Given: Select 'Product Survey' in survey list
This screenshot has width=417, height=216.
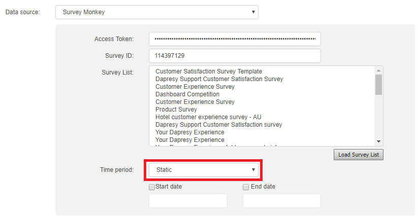Looking at the screenshot, I should 176,110.
